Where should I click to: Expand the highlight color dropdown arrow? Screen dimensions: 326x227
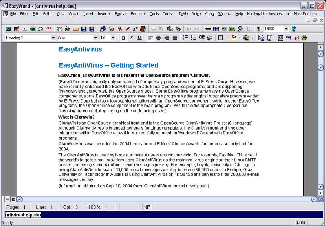point(240,38)
